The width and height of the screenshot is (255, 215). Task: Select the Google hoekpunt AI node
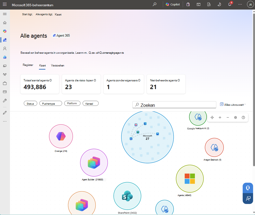(198, 118)
